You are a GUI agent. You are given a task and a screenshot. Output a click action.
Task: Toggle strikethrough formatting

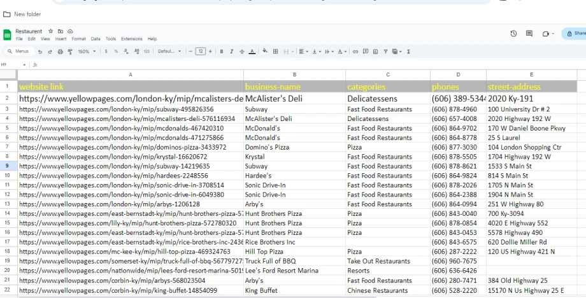point(241,51)
